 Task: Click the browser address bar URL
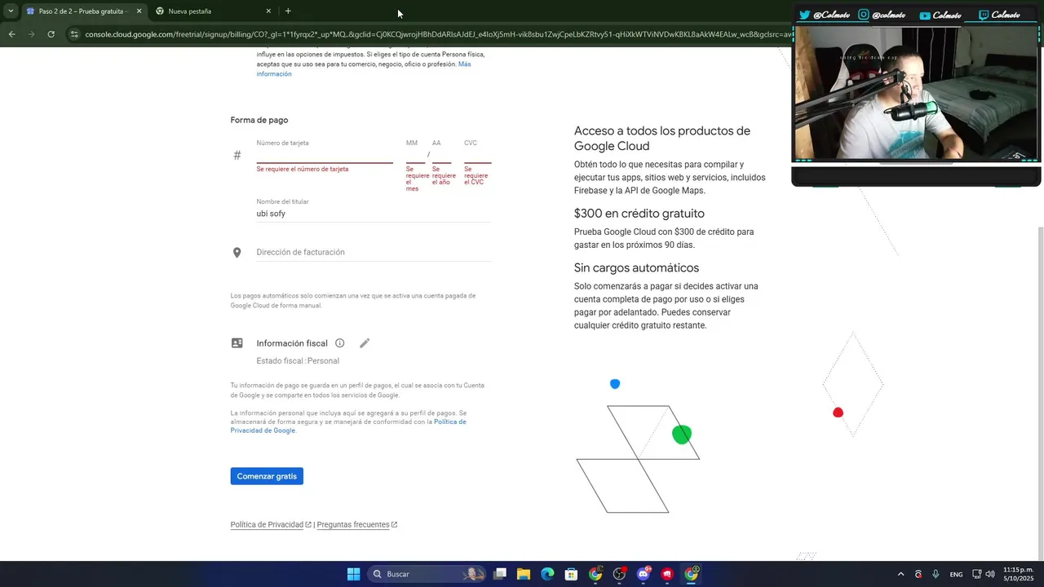point(439,34)
